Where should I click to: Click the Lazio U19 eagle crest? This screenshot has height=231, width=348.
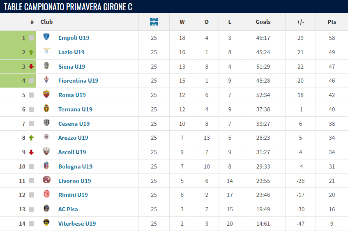pyautogui.click(x=46, y=51)
